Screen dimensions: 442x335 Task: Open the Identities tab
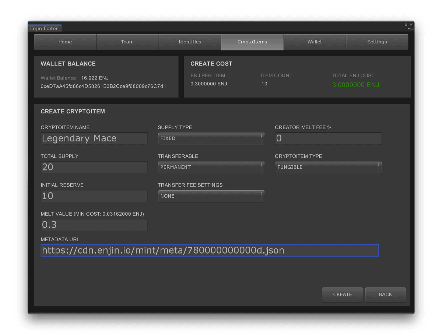(x=190, y=42)
